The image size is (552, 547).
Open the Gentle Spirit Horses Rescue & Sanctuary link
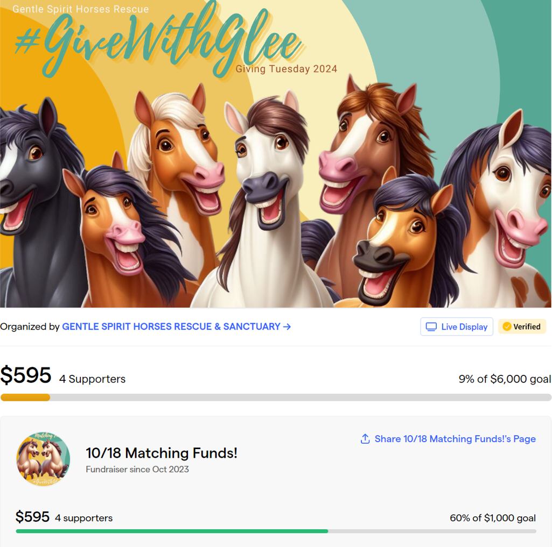[171, 326]
